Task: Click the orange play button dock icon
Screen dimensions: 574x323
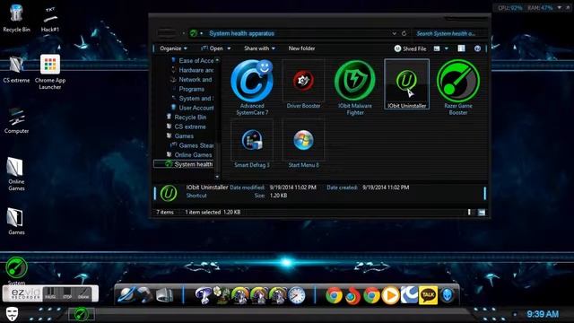Action: [x=390, y=295]
